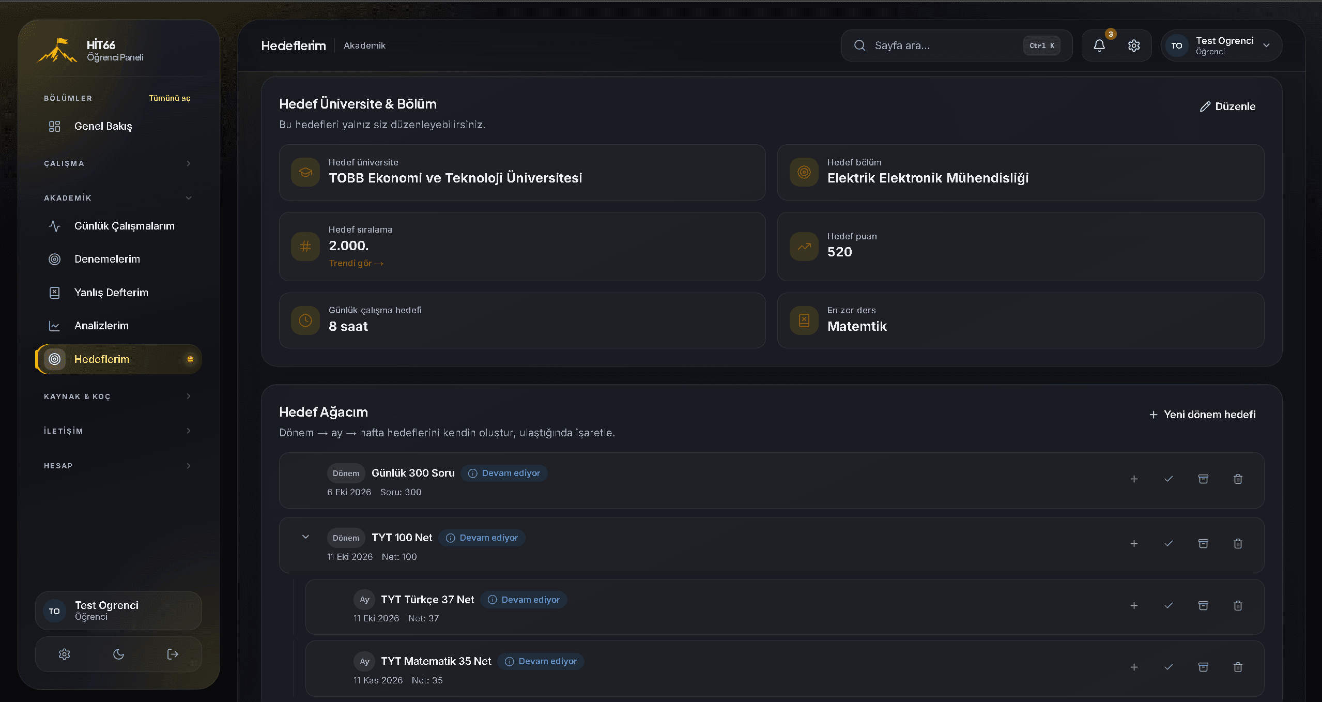1322x702 pixels.
Task: Open settings gear in top header
Action: click(1134, 45)
